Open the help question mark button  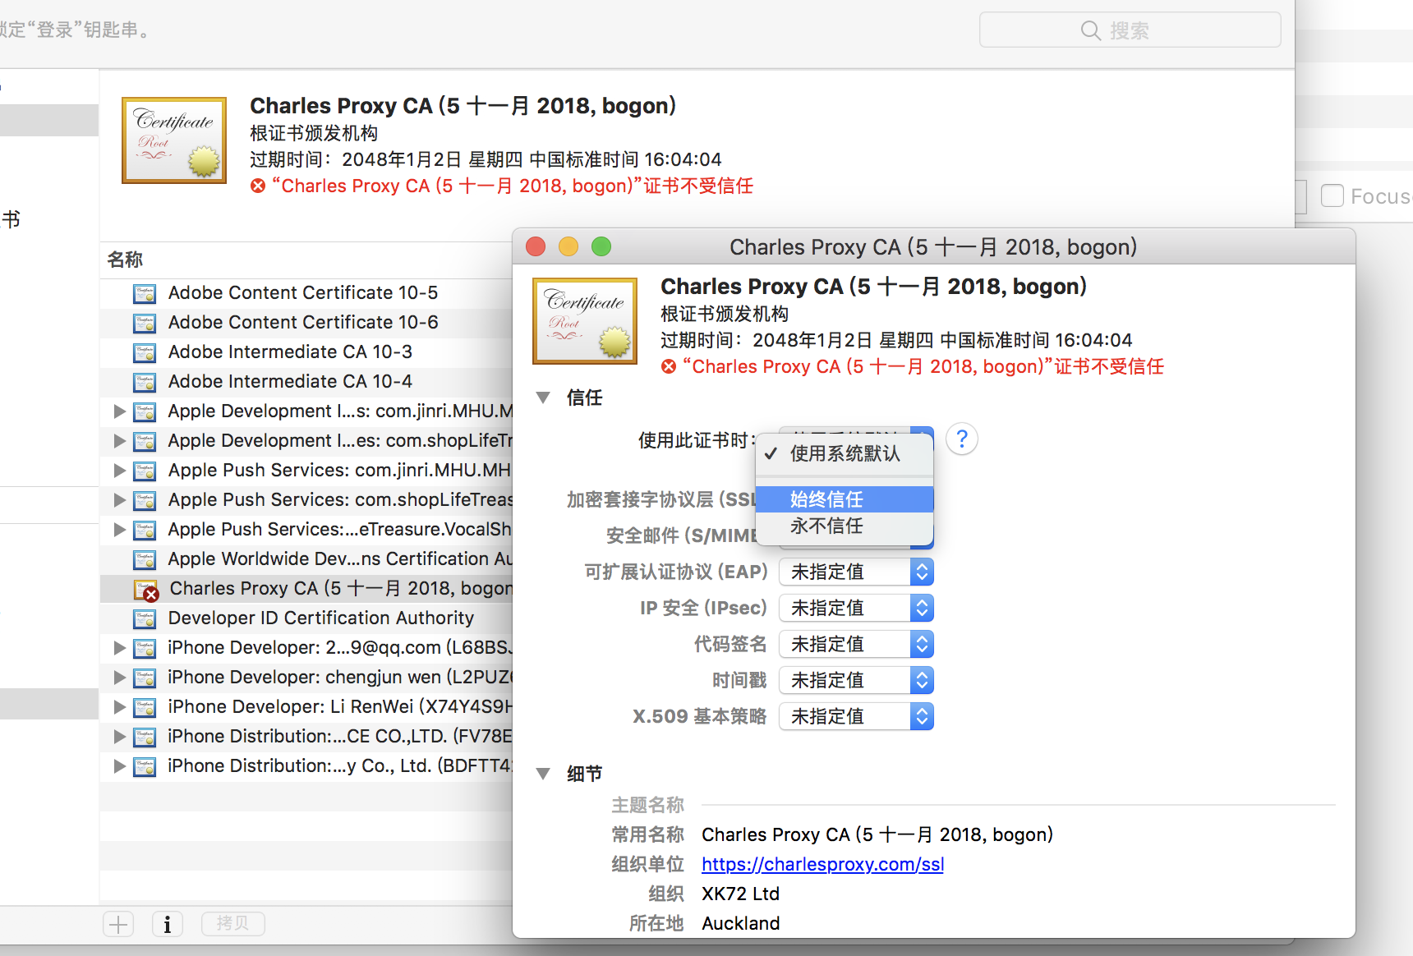pyautogui.click(x=962, y=439)
